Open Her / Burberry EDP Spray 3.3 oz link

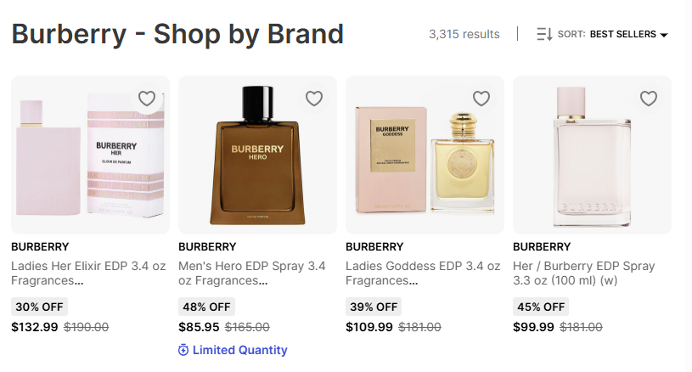click(584, 273)
